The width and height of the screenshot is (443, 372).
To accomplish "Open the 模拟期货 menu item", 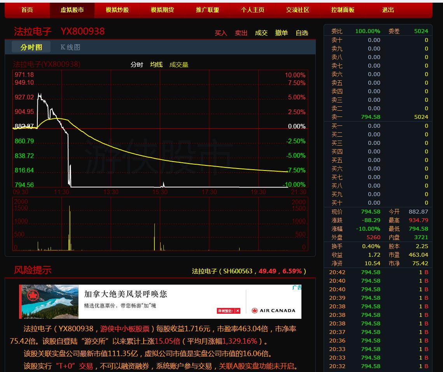I will (x=163, y=10).
